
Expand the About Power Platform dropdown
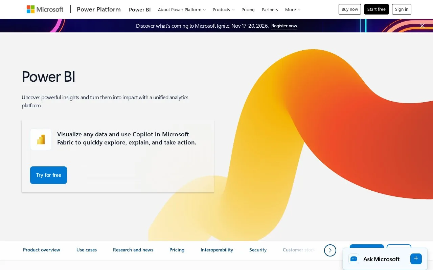(x=182, y=9)
